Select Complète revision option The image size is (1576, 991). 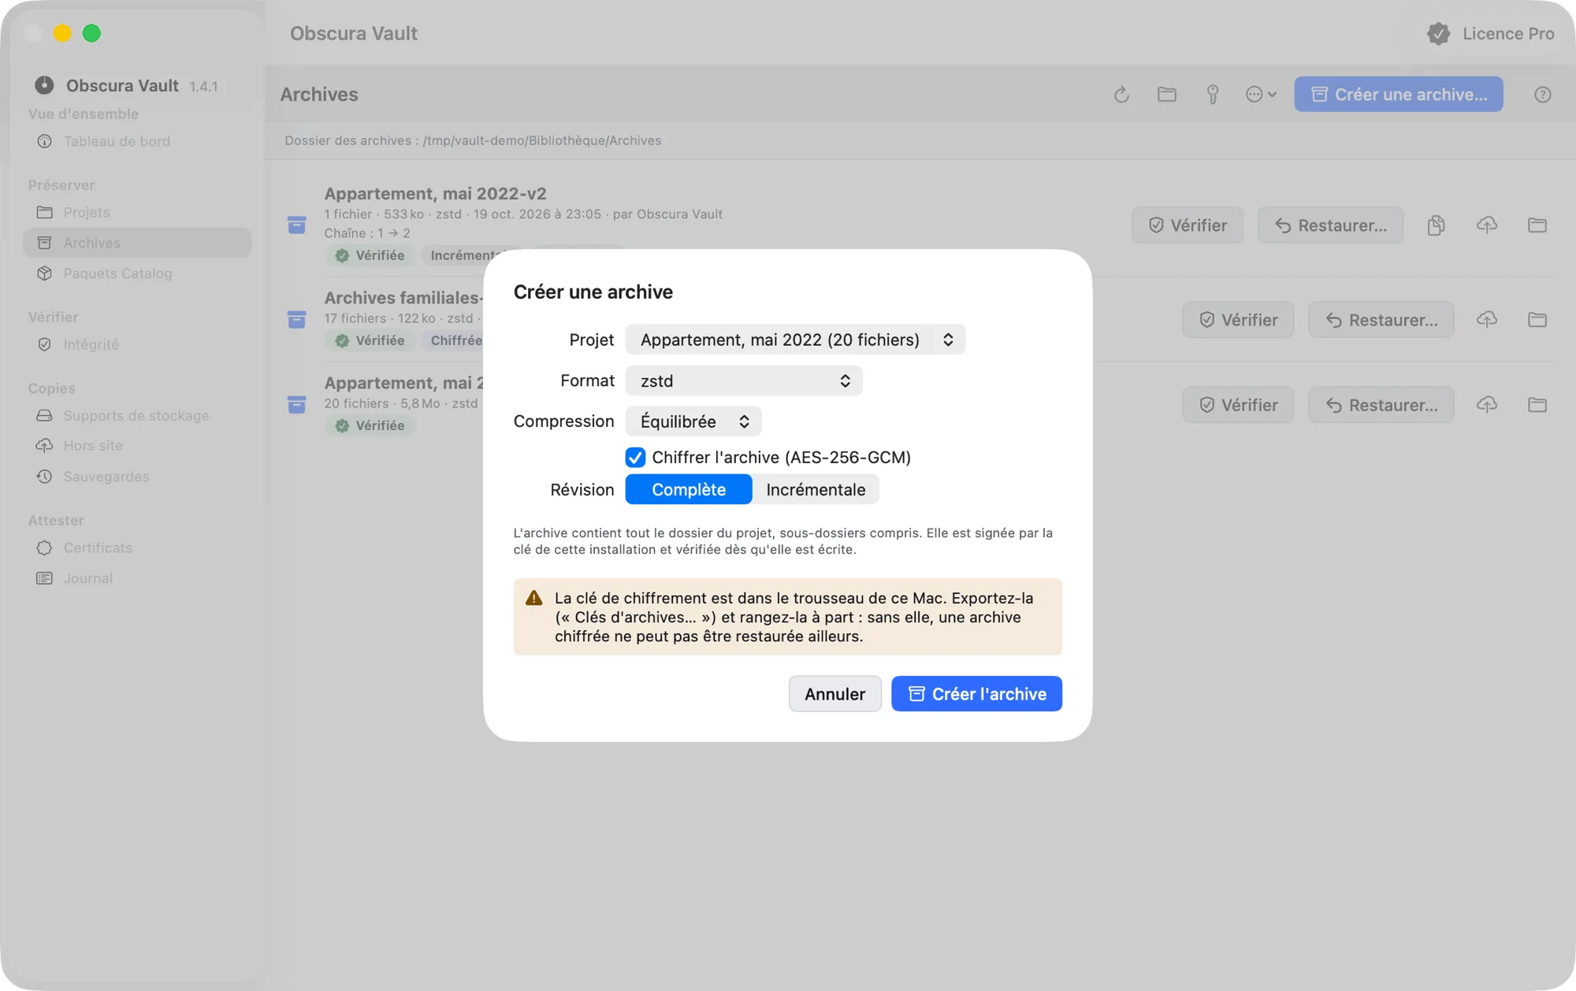pos(689,489)
